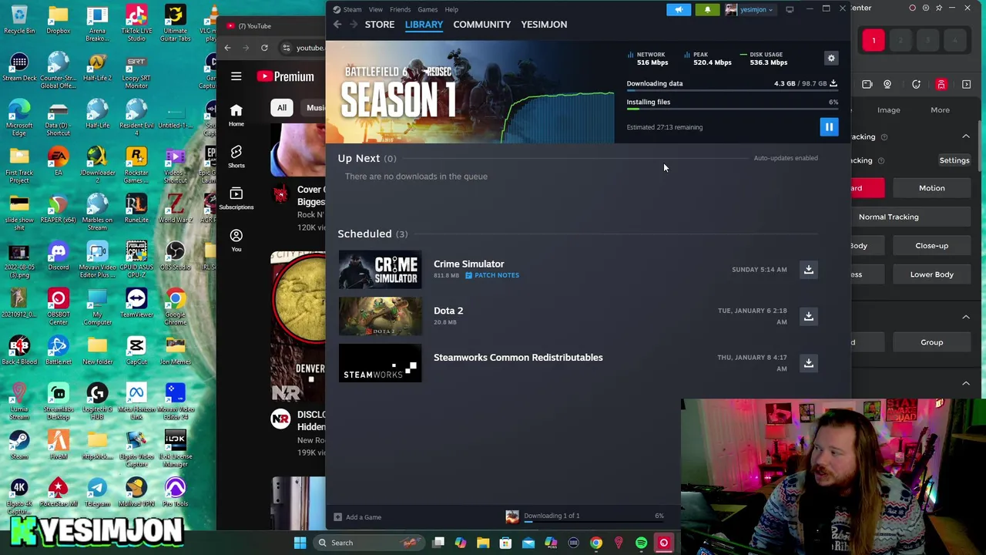Select the Recycle Bin desktop icon
Image resolution: width=986 pixels, height=555 pixels.
[x=19, y=20]
